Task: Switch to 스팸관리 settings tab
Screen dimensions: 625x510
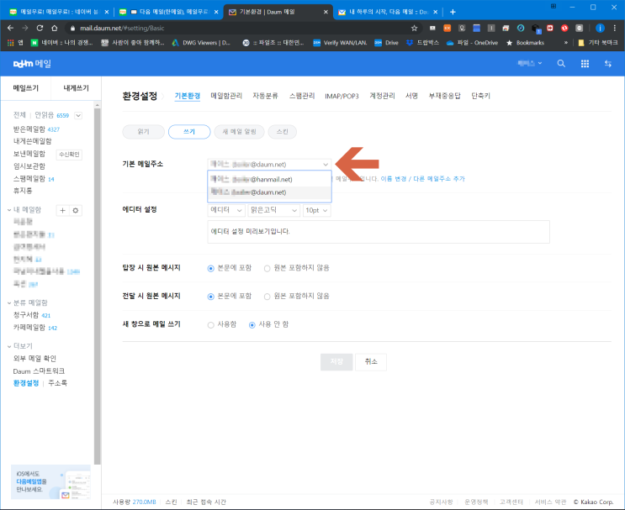Action: click(x=302, y=96)
